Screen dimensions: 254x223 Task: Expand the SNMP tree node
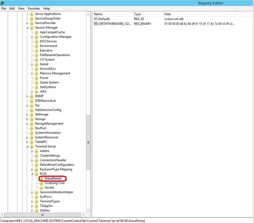(27, 96)
